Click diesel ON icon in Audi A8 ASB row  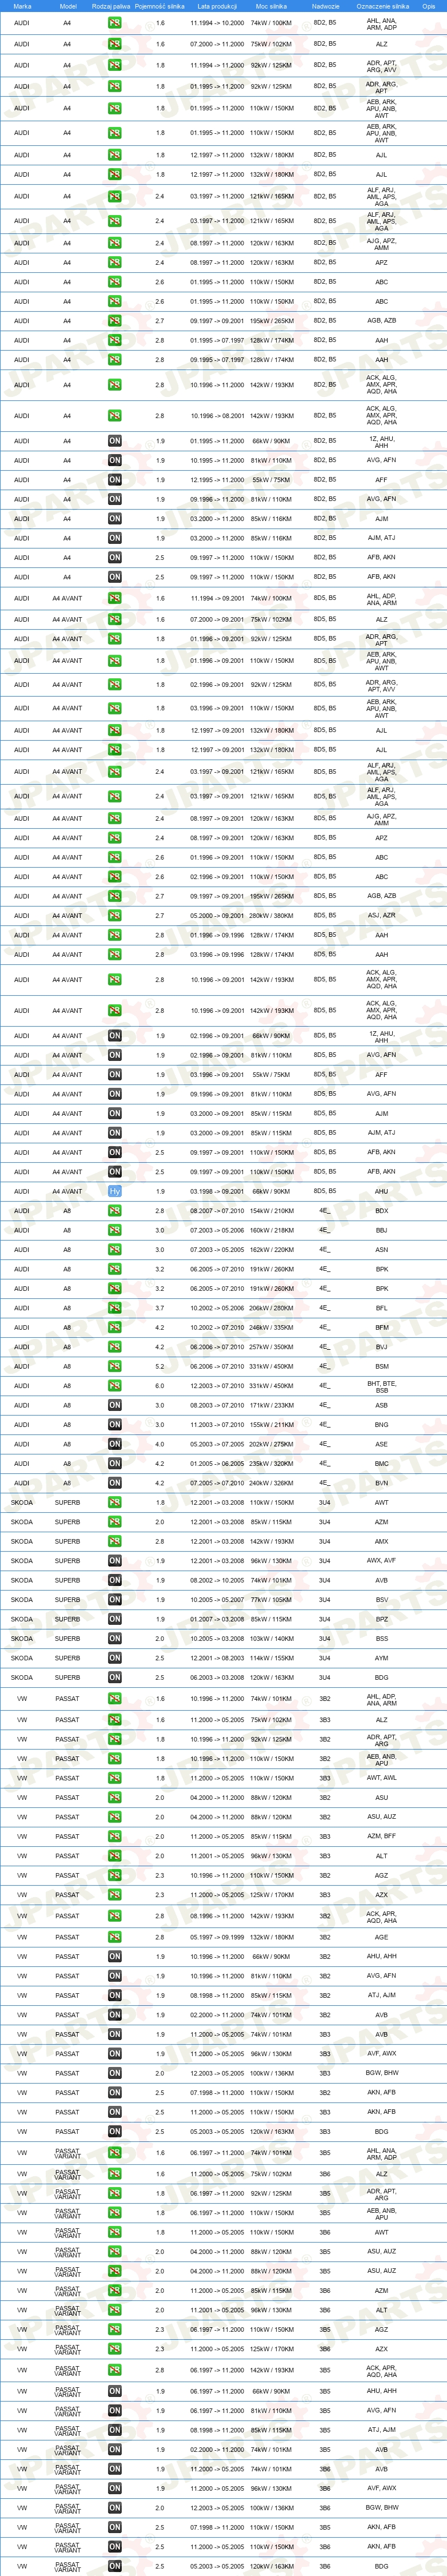click(x=115, y=1406)
